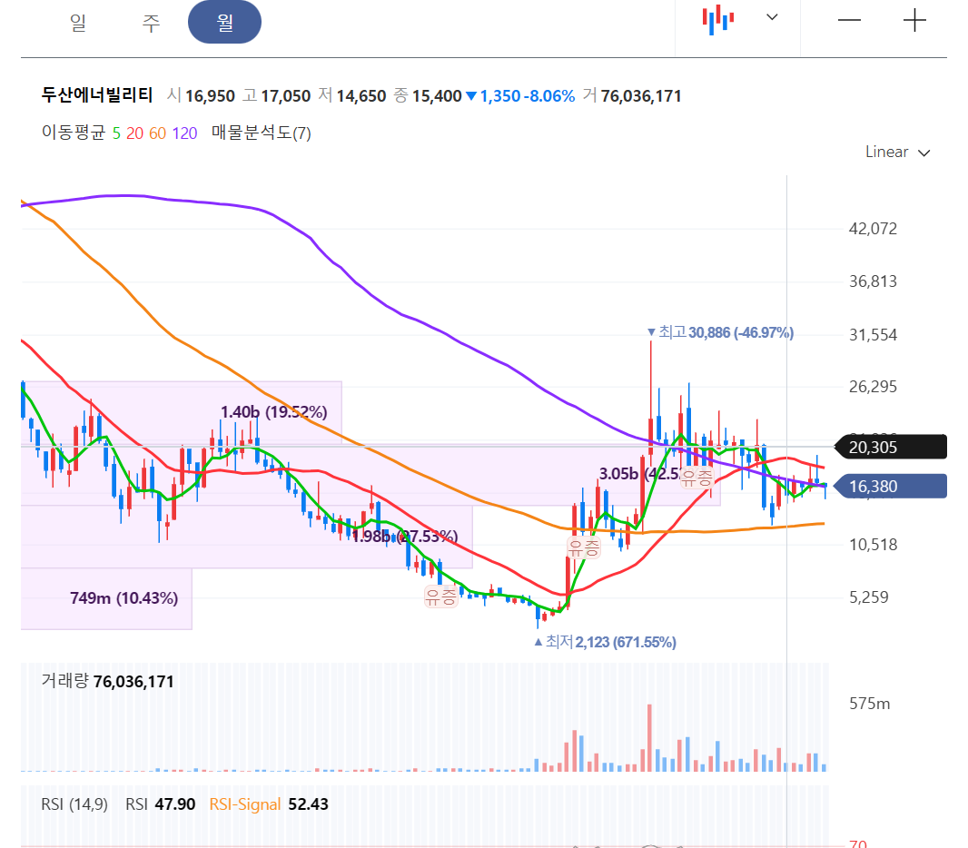This screenshot has width=968, height=848.
Task: Select the 월 (monthly) tab
Action: (224, 22)
